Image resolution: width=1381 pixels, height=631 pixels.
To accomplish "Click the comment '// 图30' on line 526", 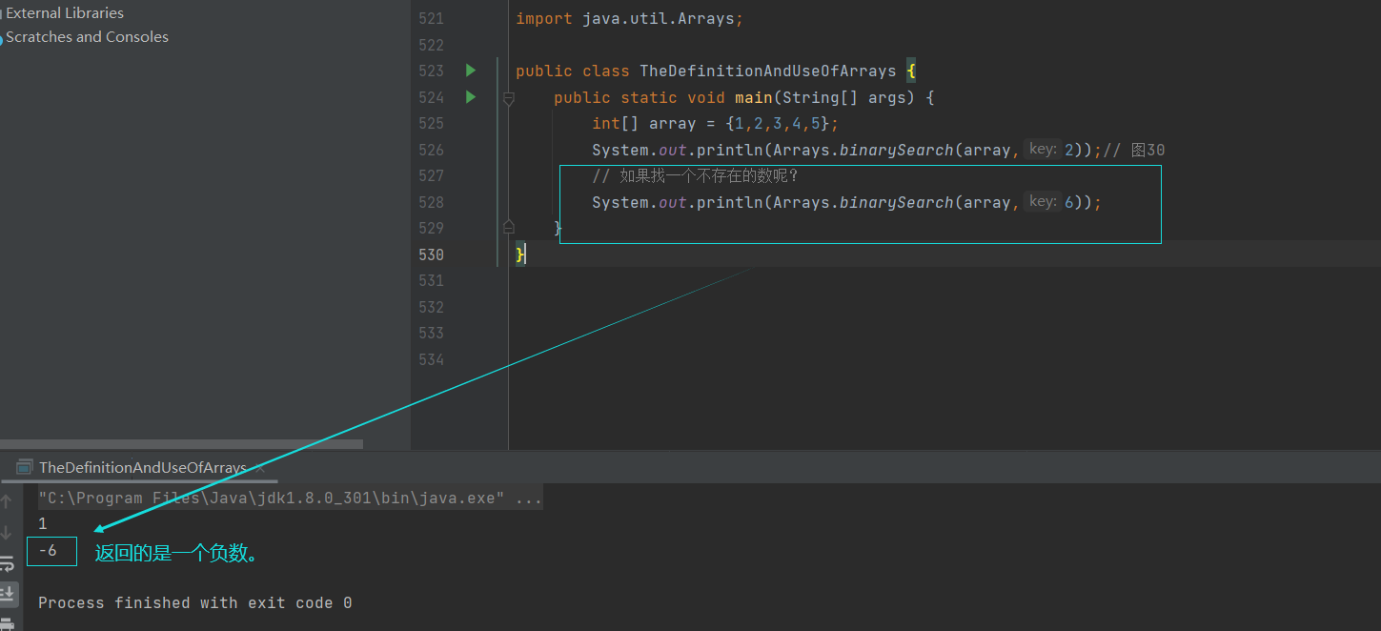I will 1134,150.
